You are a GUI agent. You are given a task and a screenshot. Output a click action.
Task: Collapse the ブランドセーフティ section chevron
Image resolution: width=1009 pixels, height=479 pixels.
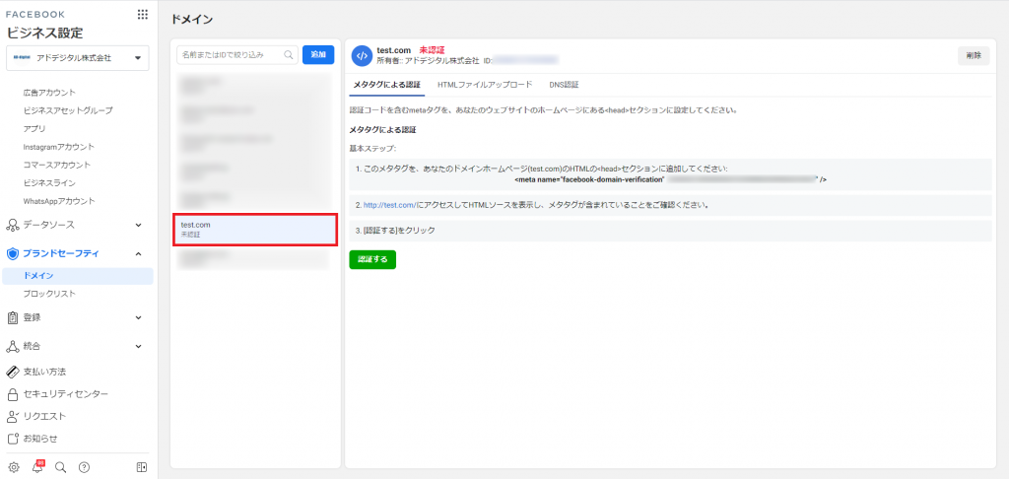(x=138, y=253)
